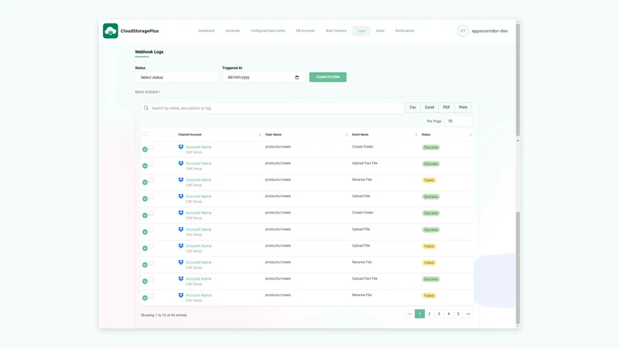Export table as Csv
The image size is (619, 348).
(x=412, y=107)
